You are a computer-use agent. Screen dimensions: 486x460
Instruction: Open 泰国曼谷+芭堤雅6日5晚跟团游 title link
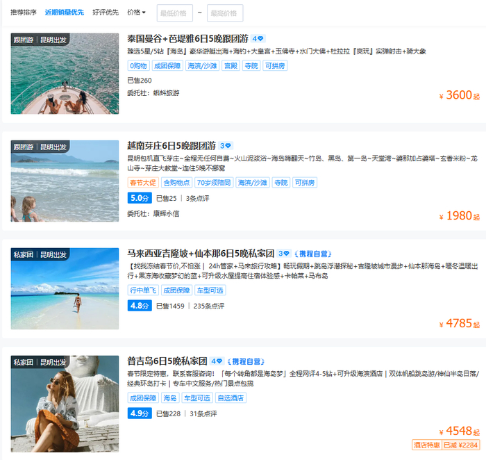pyautogui.click(x=188, y=39)
